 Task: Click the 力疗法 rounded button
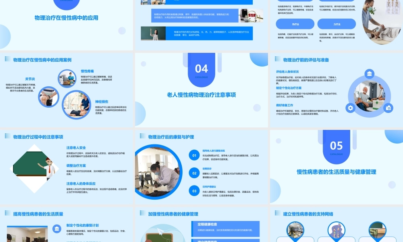pyautogui.click(x=337, y=24)
